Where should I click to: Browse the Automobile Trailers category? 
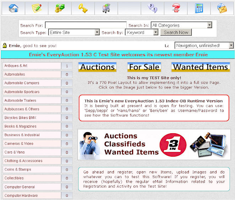point(32,100)
